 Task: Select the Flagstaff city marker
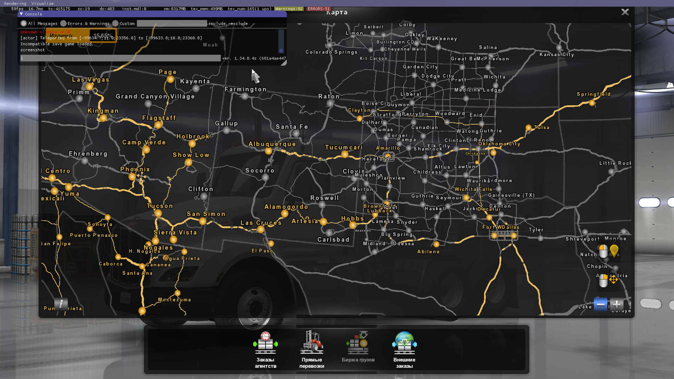click(158, 125)
